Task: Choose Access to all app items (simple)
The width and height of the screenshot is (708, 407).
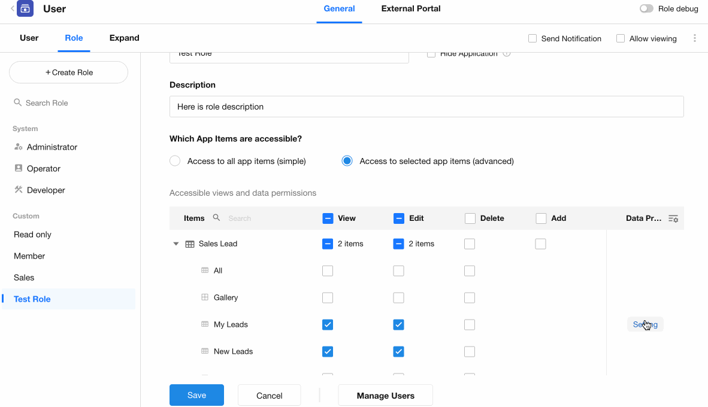Action: [x=175, y=161]
